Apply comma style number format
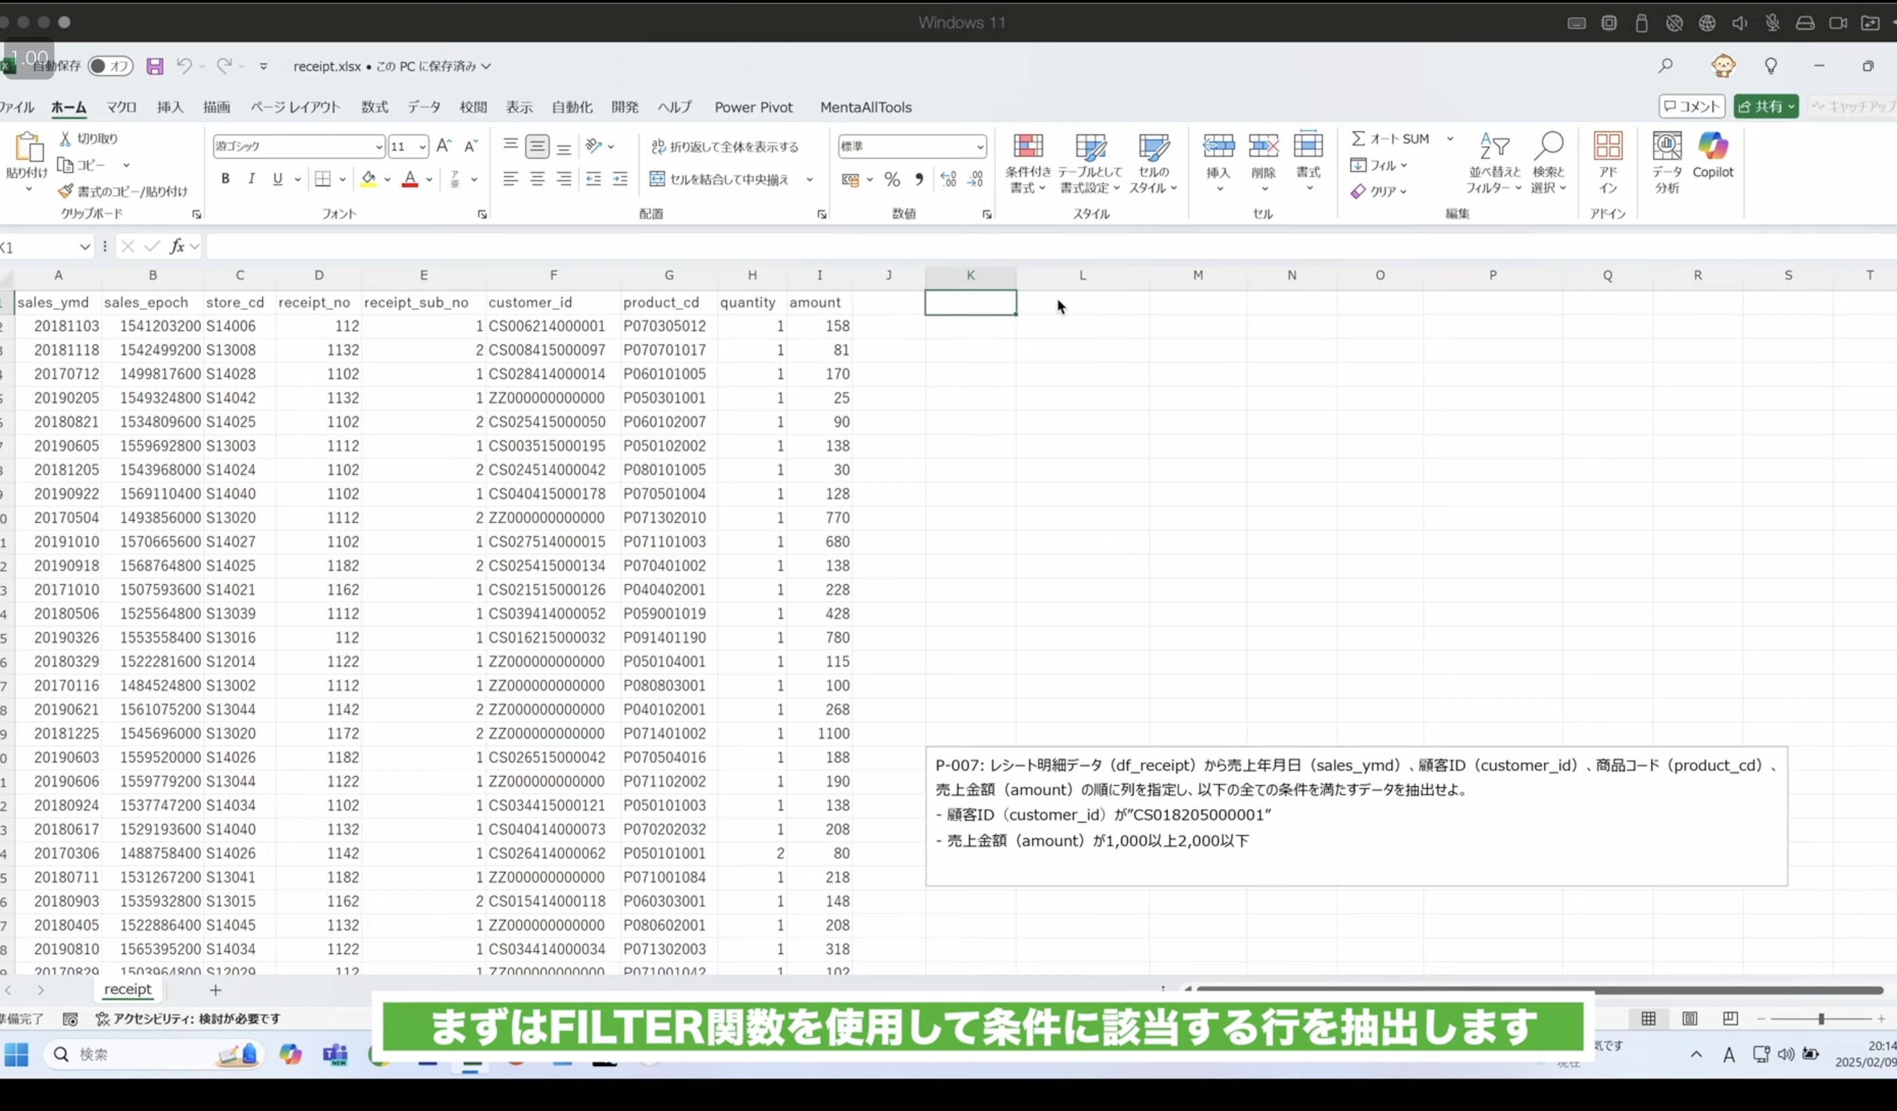Image resolution: width=1897 pixels, height=1111 pixels. coord(919,179)
